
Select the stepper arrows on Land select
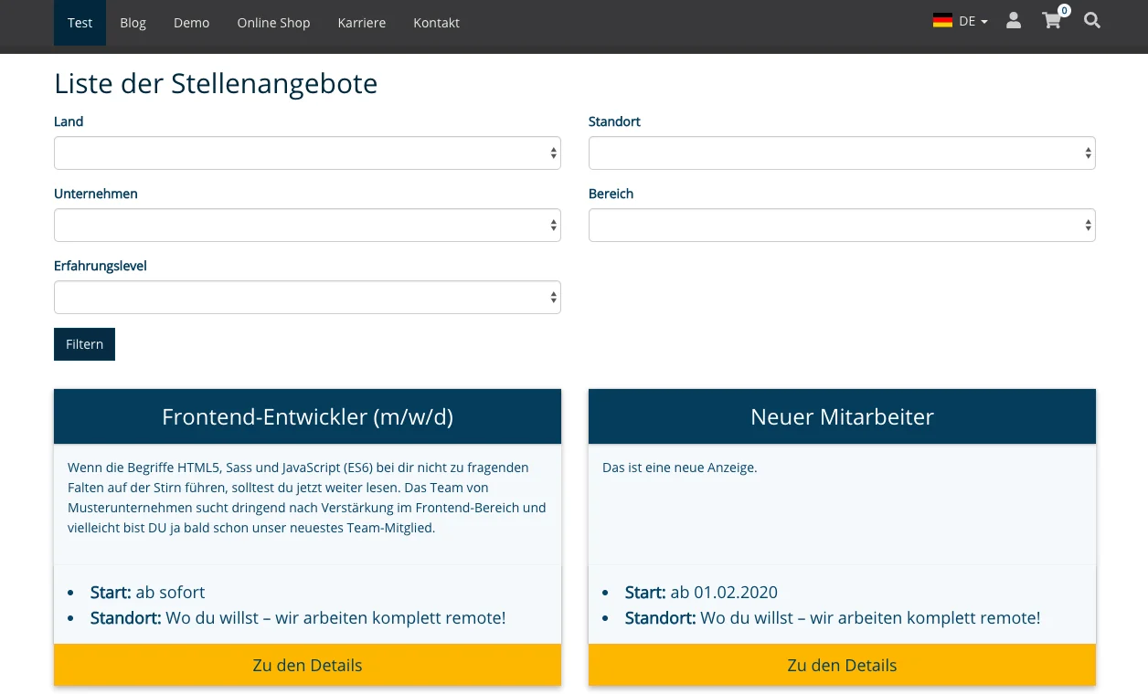[x=553, y=152]
